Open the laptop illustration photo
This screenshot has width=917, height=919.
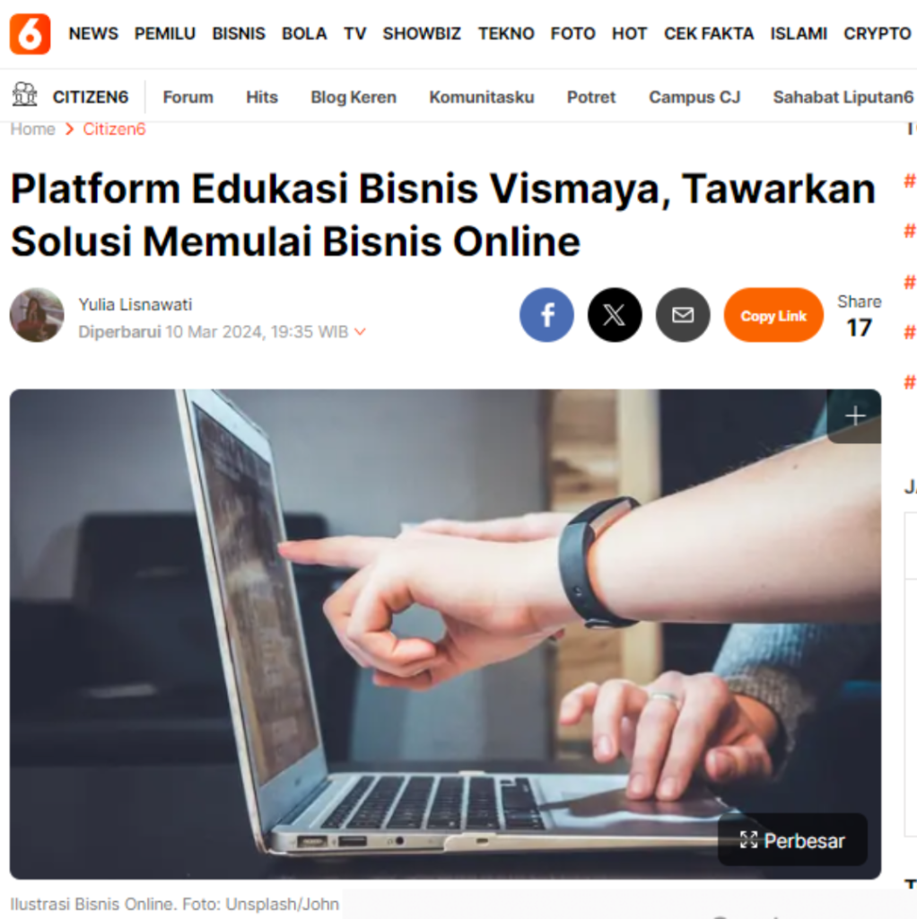[x=445, y=635]
